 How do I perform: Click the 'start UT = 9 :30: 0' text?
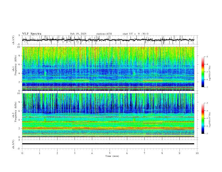pos(135,34)
